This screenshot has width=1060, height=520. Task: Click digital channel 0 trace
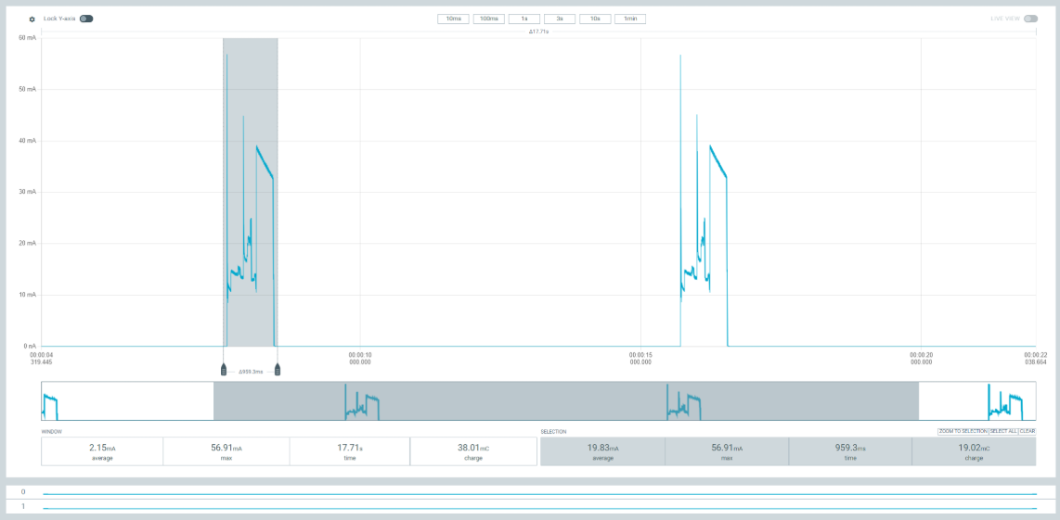point(538,493)
